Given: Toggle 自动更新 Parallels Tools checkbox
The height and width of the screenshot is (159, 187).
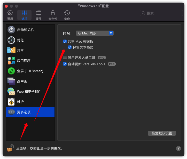Looking at the screenshot, I should (65, 64).
